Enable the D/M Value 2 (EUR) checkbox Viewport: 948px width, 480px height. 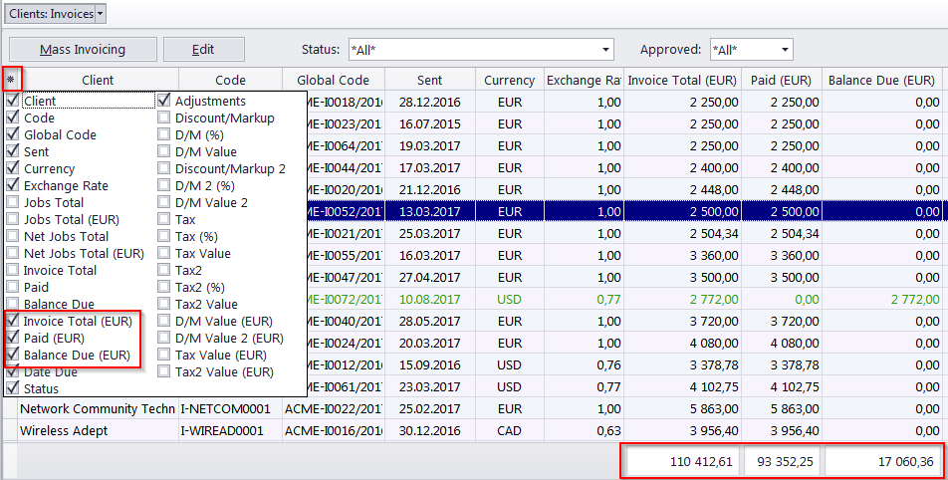tap(164, 338)
